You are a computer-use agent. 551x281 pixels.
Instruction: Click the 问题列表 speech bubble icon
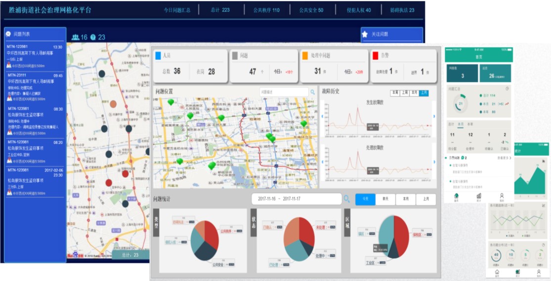[8, 34]
